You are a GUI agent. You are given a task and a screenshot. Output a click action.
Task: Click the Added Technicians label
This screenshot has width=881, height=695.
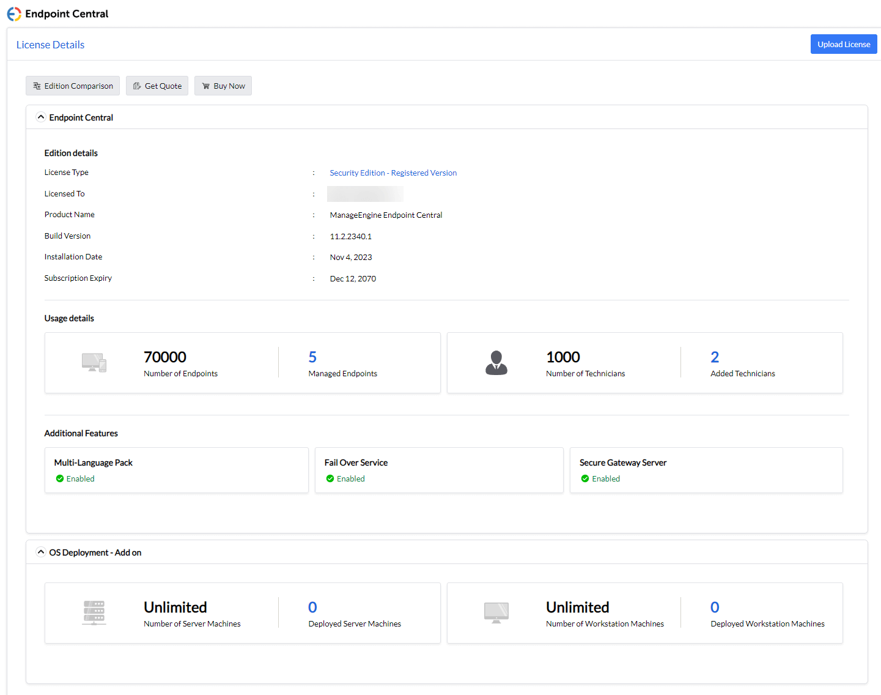743,373
